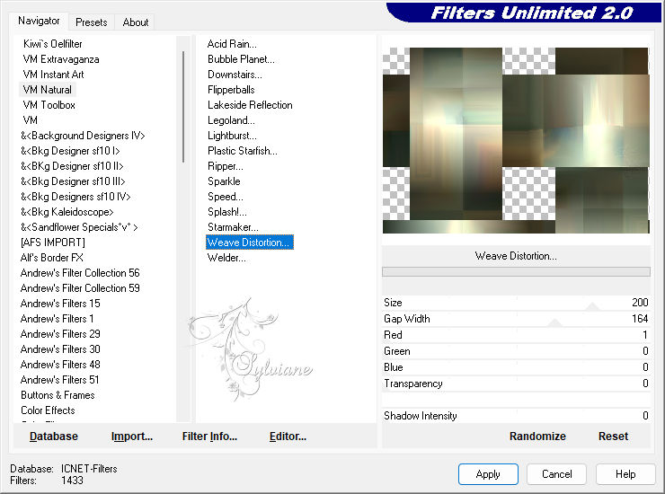Select Bkg Designer sf10 I category
665x494 pixels.
70,151
